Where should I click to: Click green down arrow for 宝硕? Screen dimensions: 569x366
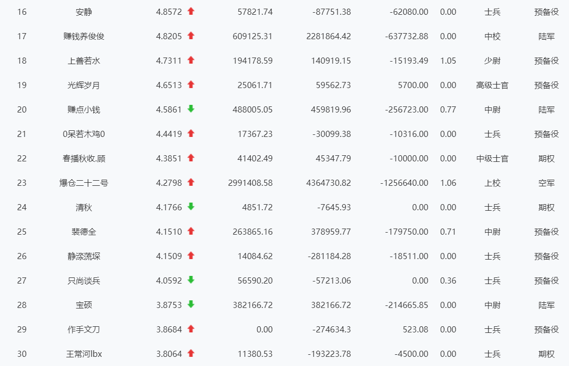coord(191,304)
